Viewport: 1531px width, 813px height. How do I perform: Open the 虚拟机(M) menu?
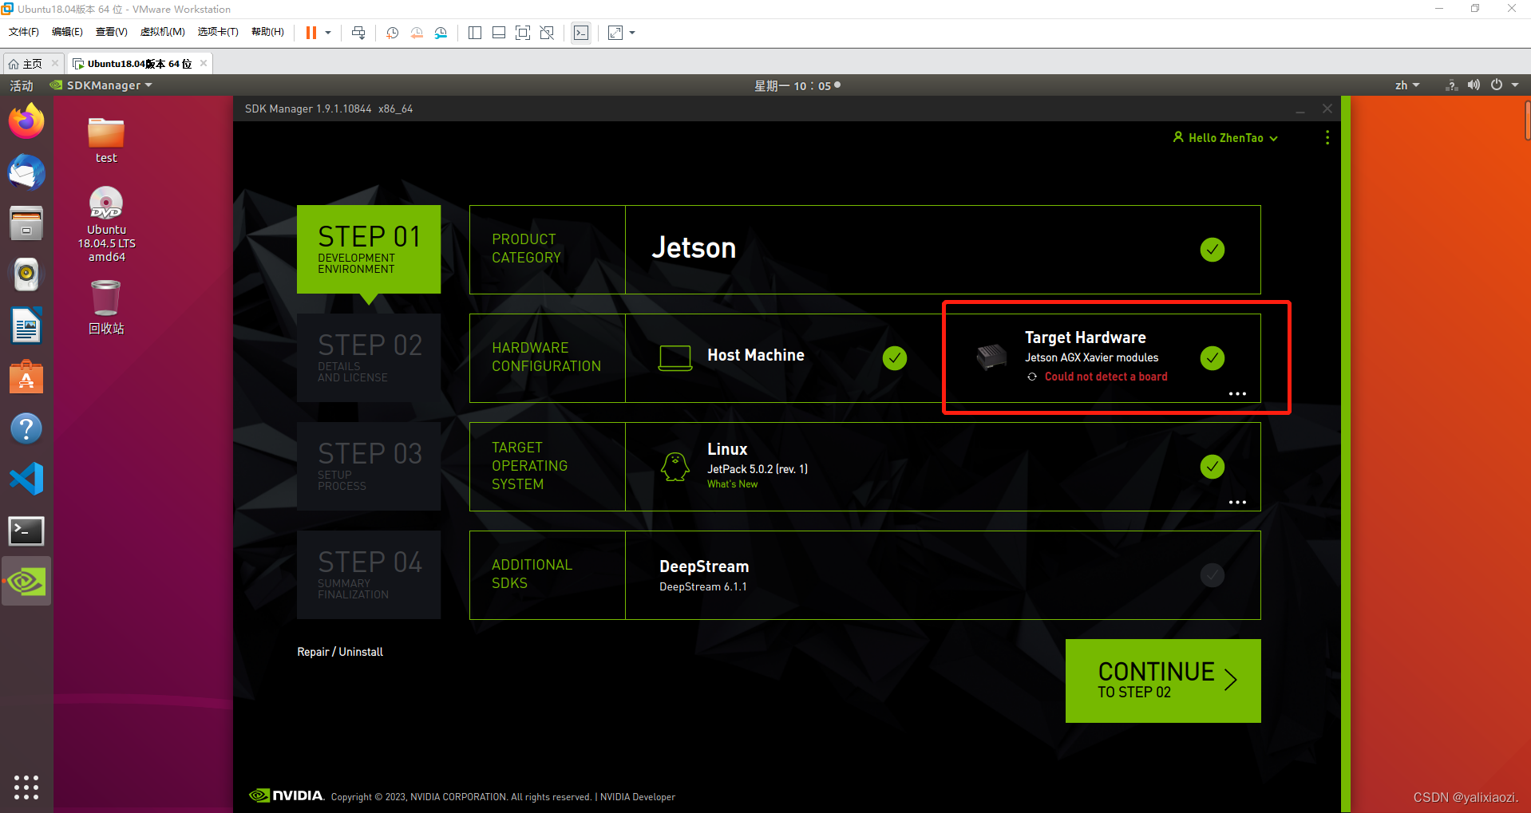[162, 32]
